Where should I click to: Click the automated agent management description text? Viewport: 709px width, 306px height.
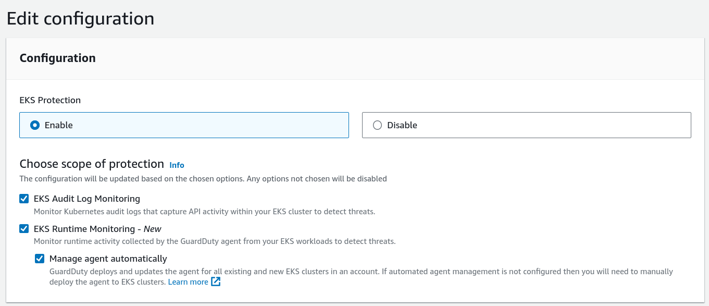[x=361, y=272]
